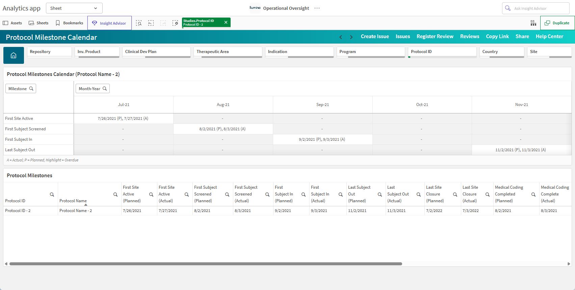
Task: Select the Last Subject Out row
Action: [38, 150]
